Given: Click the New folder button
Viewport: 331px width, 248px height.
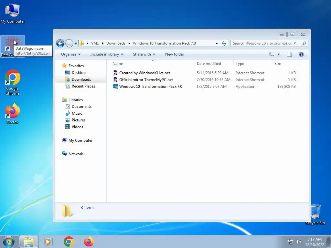Looking at the screenshot, I should pos(174,54).
